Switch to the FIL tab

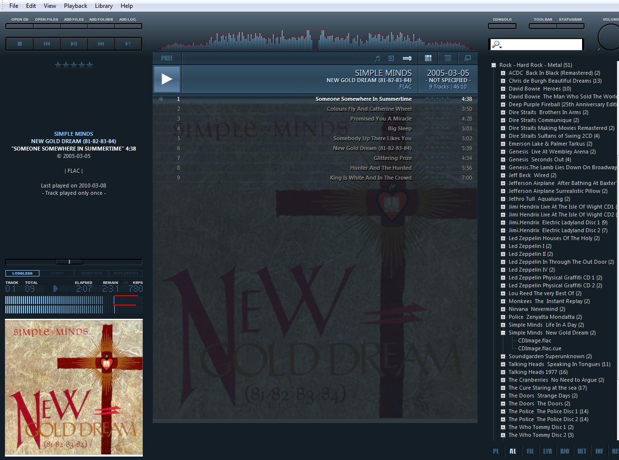[530, 451]
